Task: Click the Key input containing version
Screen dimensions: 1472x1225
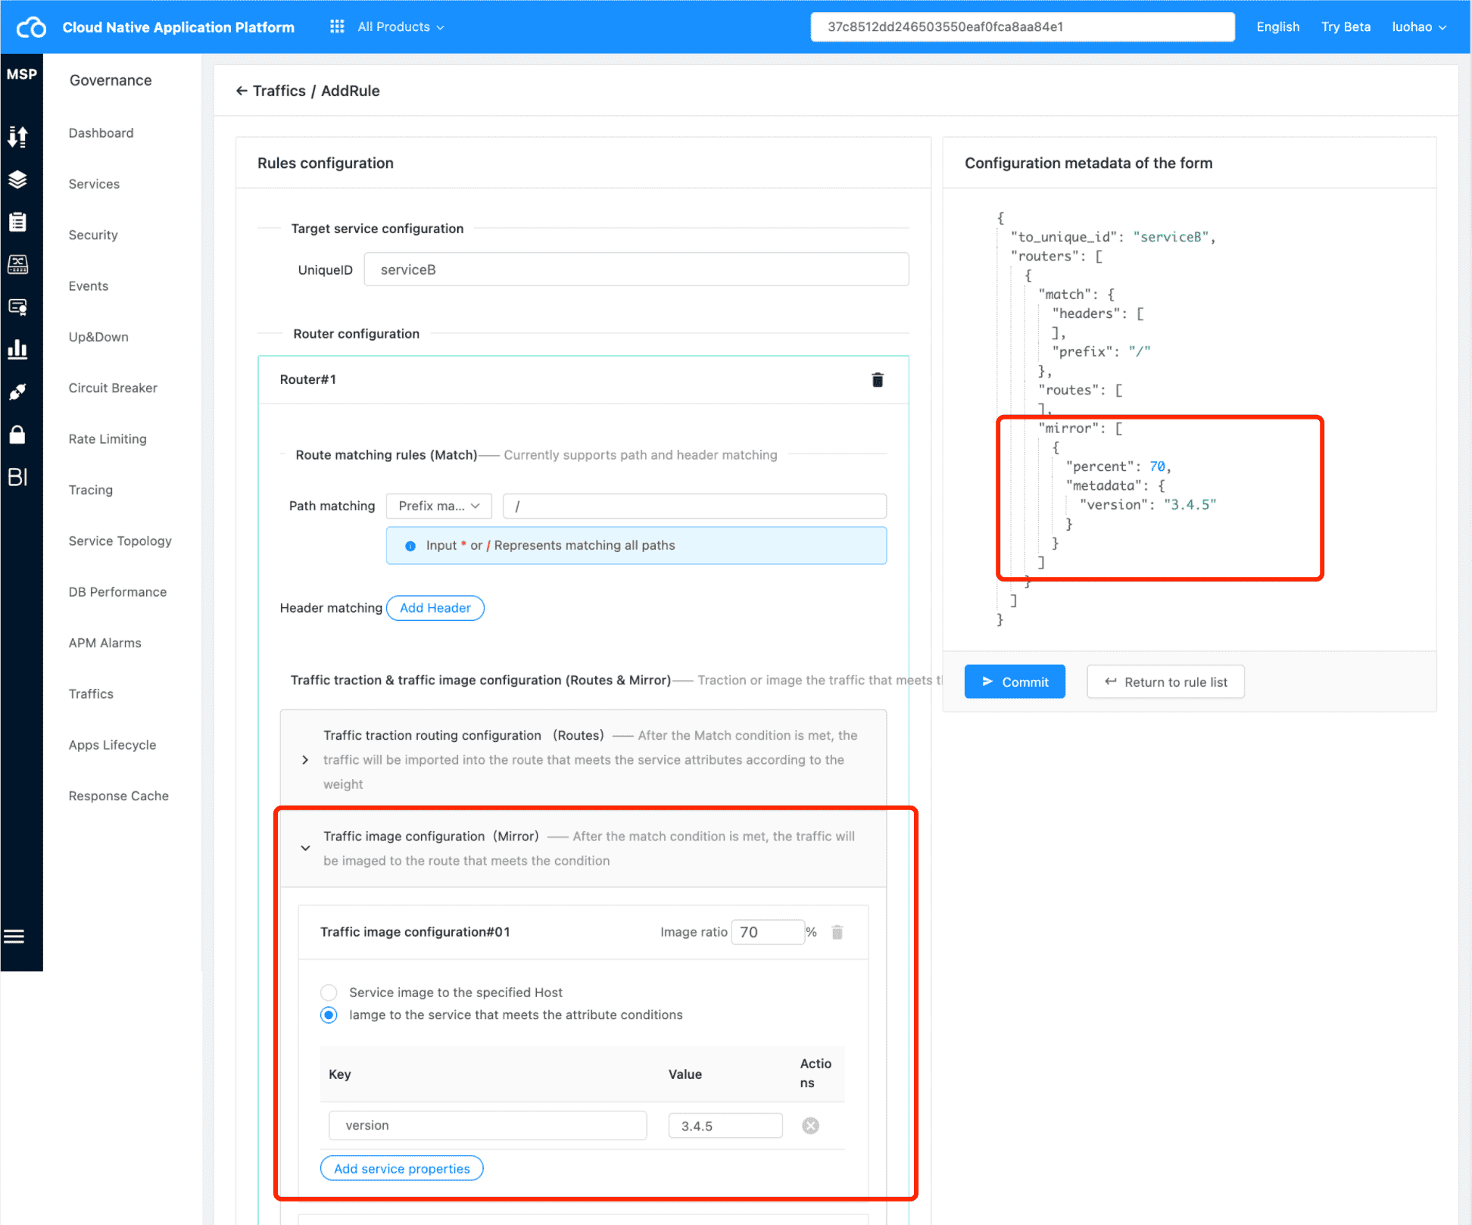Action: click(x=488, y=1126)
